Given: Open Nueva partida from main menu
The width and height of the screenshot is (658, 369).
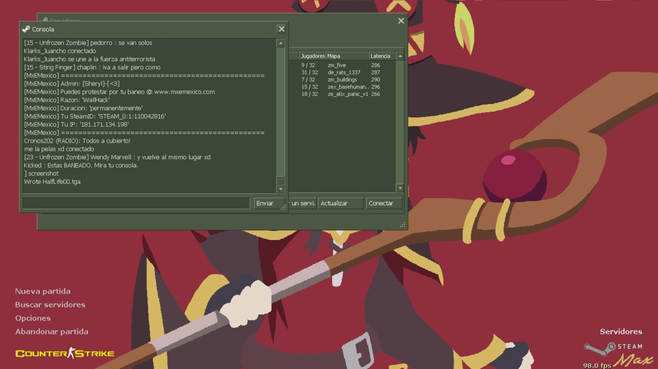Looking at the screenshot, I should click(43, 291).
